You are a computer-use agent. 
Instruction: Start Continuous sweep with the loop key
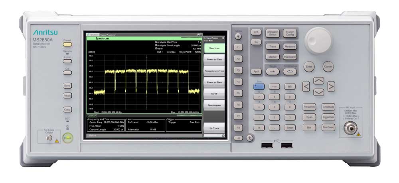(290, 72)
